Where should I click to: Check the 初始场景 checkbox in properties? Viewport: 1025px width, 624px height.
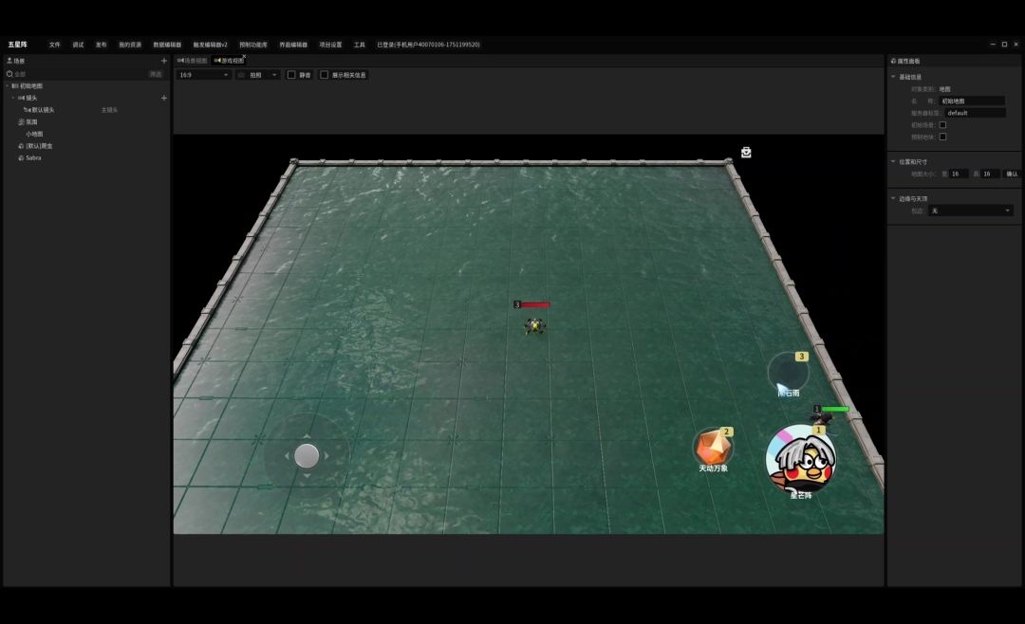(x=942, y=125)
